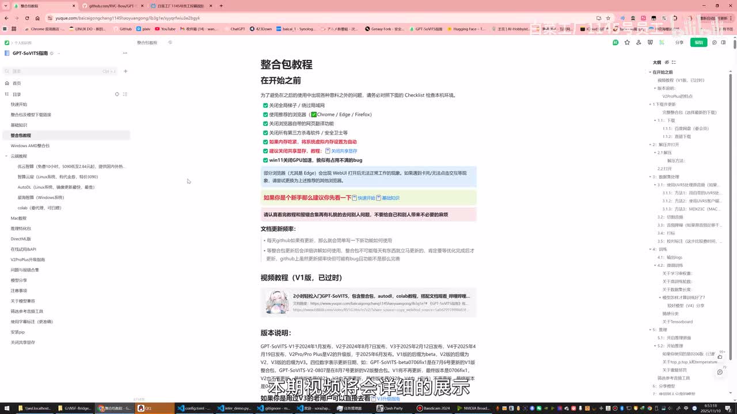Open 关闭共享显存 in the sidebar tree
The height and width of the screenshot is (414, 737).
tap(23, 342)
